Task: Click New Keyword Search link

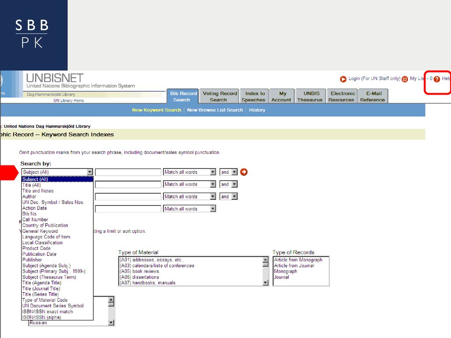Action: coord(156,110)
